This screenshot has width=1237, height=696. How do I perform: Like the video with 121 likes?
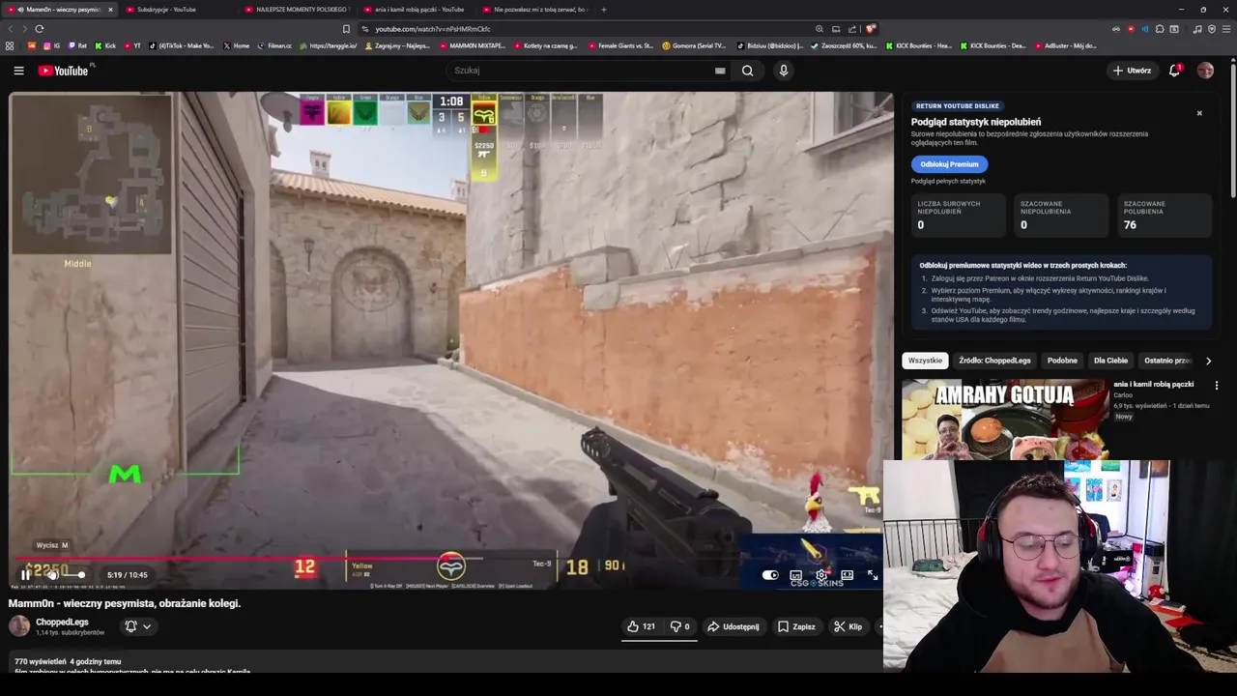[641, 626]
